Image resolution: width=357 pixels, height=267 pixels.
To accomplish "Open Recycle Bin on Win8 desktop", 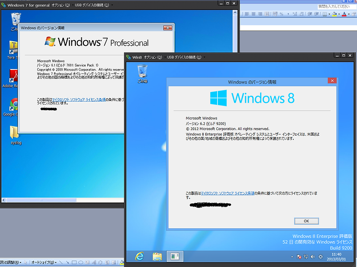I will 142,73.
